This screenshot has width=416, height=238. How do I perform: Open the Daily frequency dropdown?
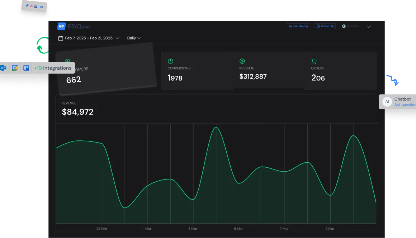tap(133, 38)
